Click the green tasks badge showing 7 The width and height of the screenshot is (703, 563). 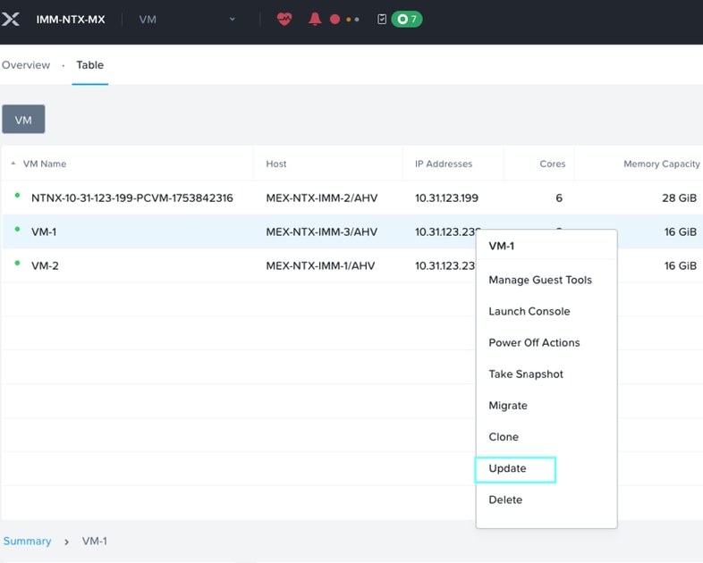pos(407,20)
